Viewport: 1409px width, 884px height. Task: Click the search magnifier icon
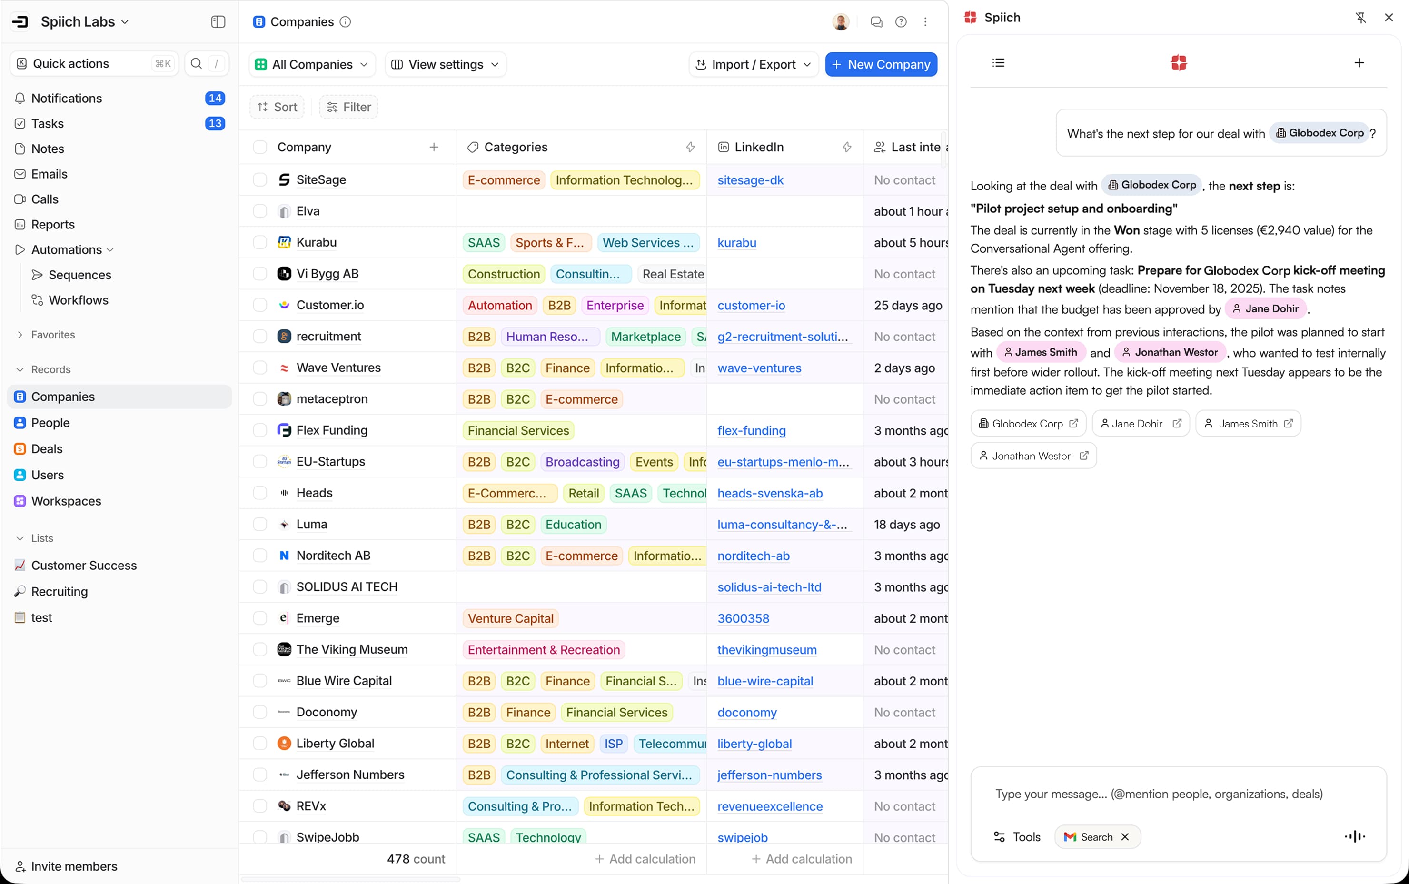[197, 64]
